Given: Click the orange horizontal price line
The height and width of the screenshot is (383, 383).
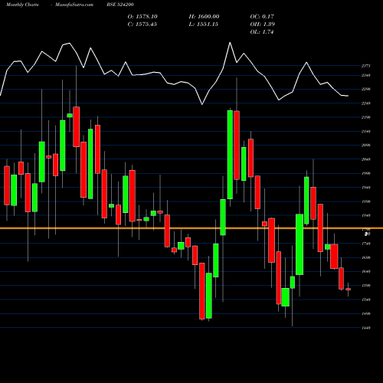Looking at the screenshot, I should [x=191, y=228].
